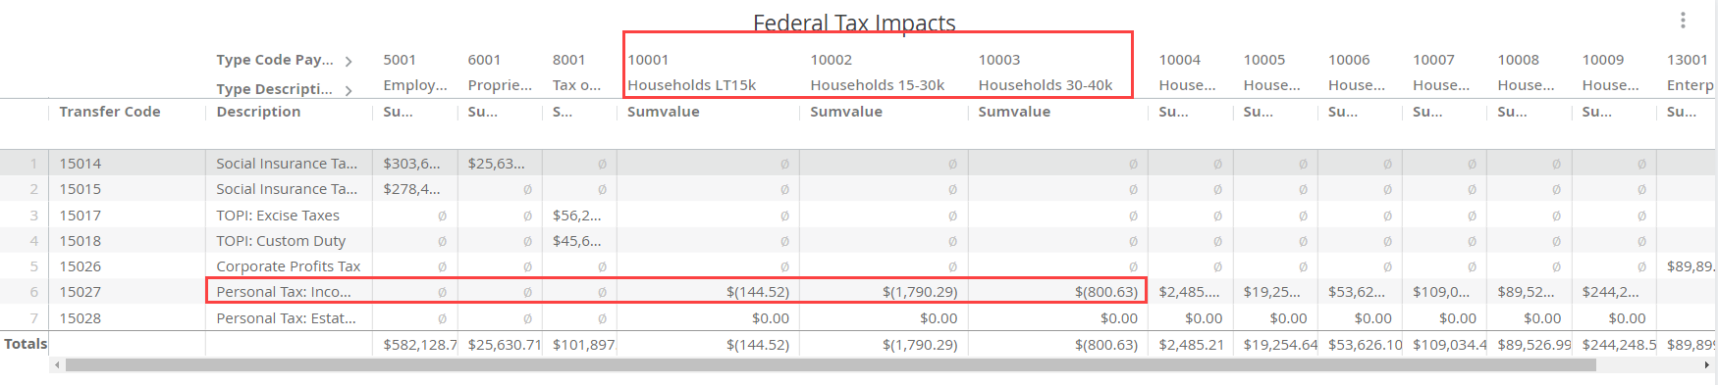Expand the Type Code Payer chevron

click(x=348, y=61)
